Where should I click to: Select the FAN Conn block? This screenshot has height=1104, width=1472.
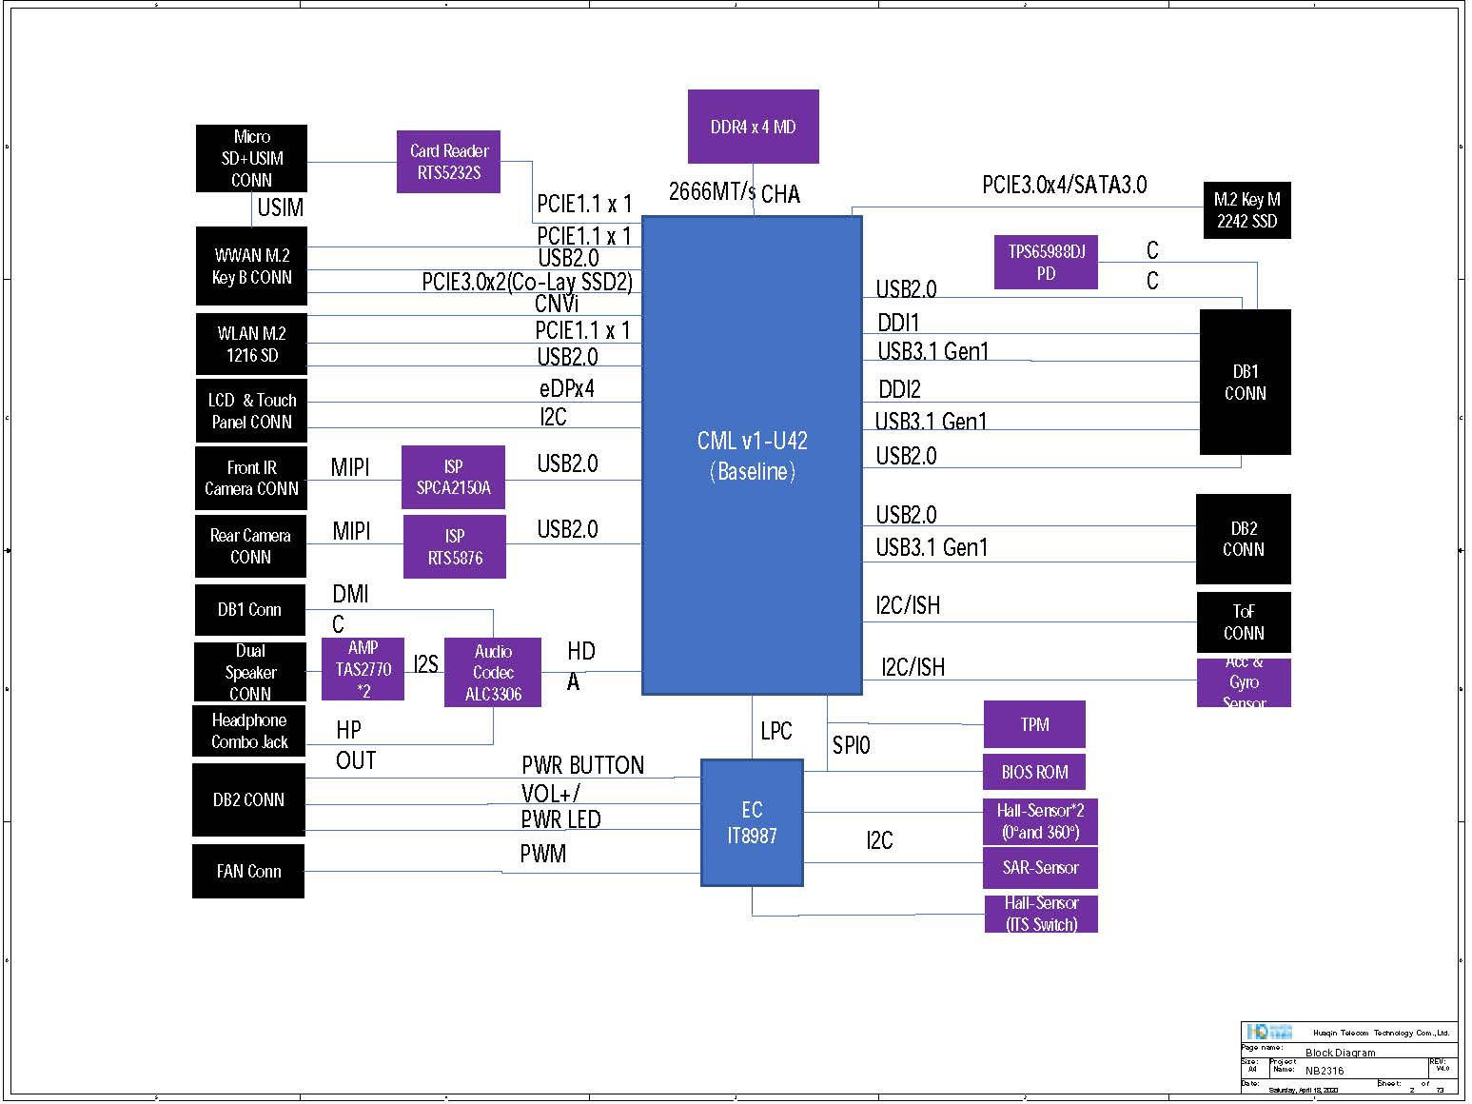[x=248, y=871]
